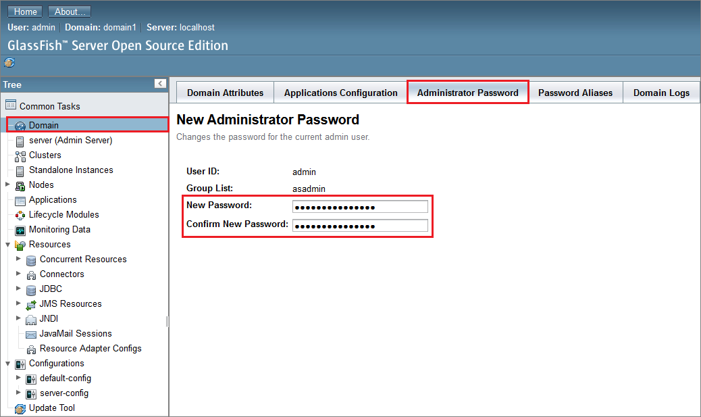Screen dimensions: 701x417
Task: Open the About... dialog button
Action: coord(70,11)
